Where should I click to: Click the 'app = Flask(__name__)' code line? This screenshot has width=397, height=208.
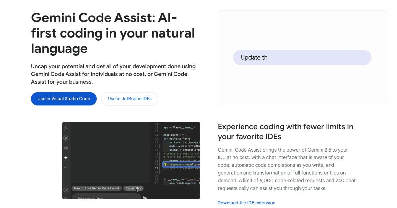(179, 127)
